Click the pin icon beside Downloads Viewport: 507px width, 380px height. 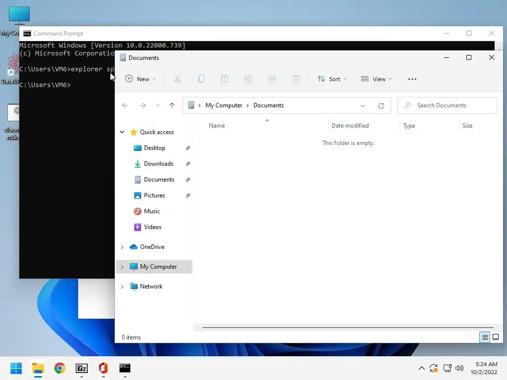[188, 164]
